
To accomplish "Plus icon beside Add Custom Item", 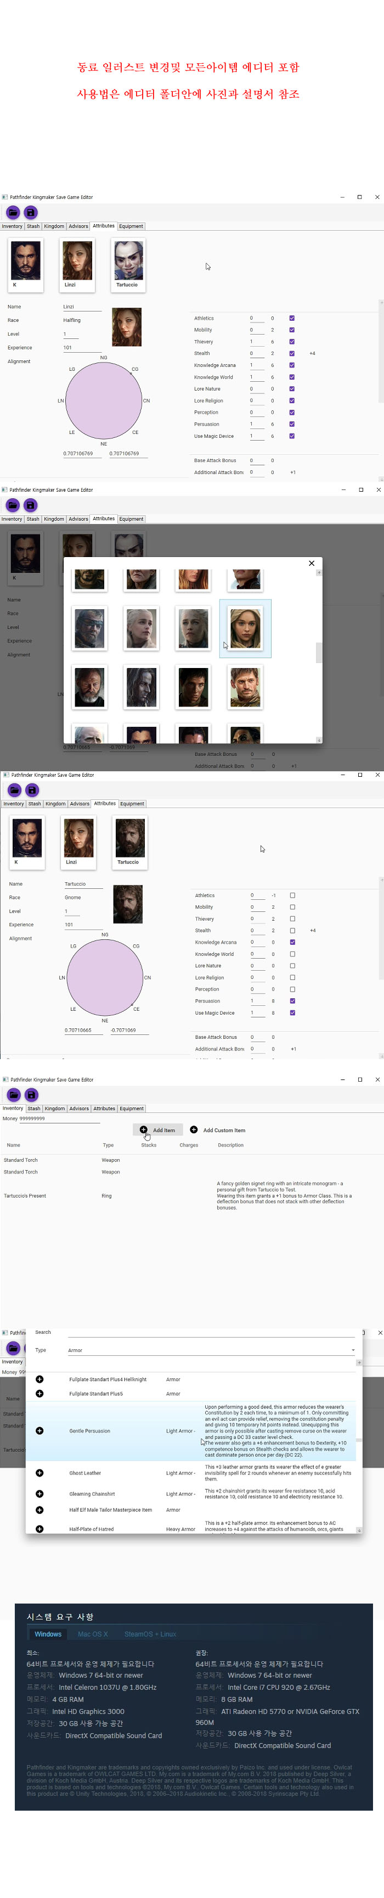I will click(194, 1129).
